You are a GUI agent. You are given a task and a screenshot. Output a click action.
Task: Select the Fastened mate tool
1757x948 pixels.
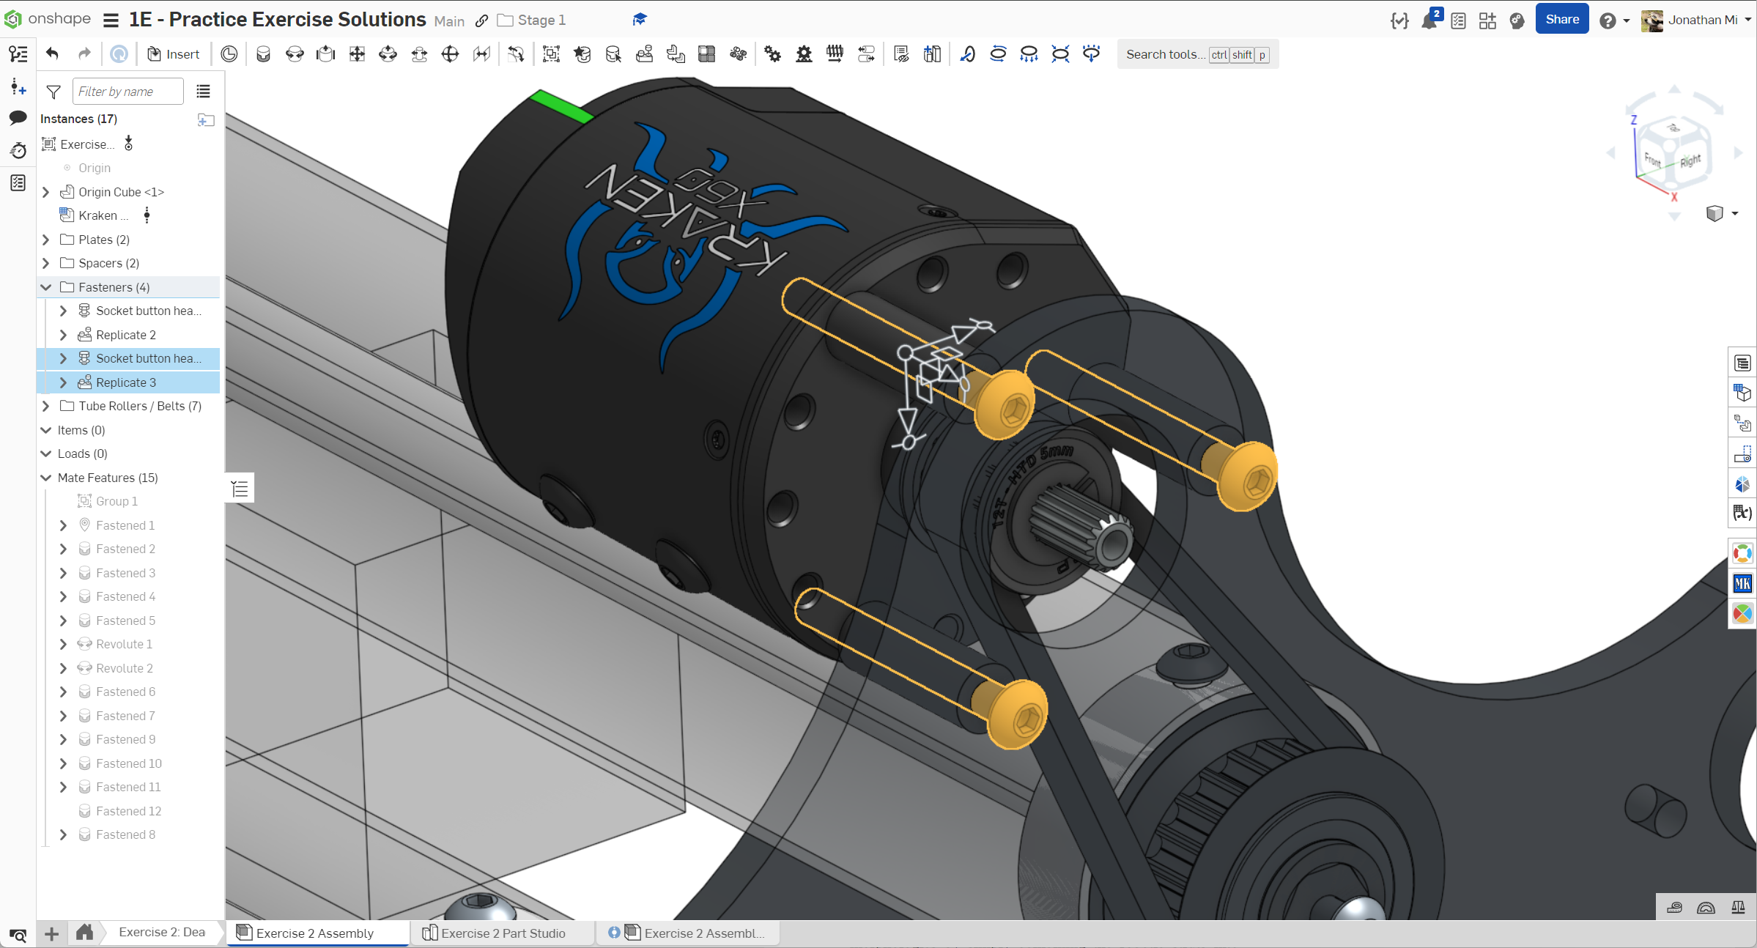pos(263,54)
